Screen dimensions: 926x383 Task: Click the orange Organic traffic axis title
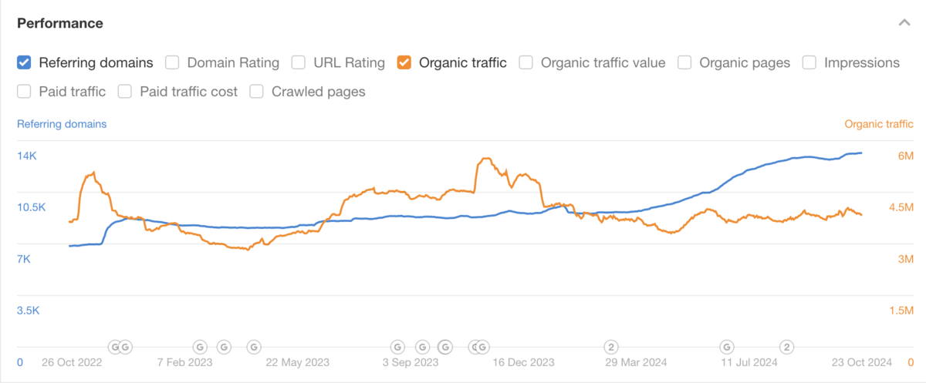coord(879,123)
